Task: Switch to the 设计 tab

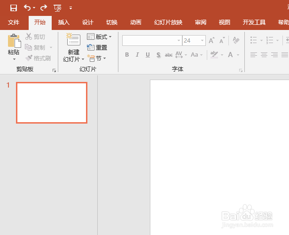Action: click(88, 22)
